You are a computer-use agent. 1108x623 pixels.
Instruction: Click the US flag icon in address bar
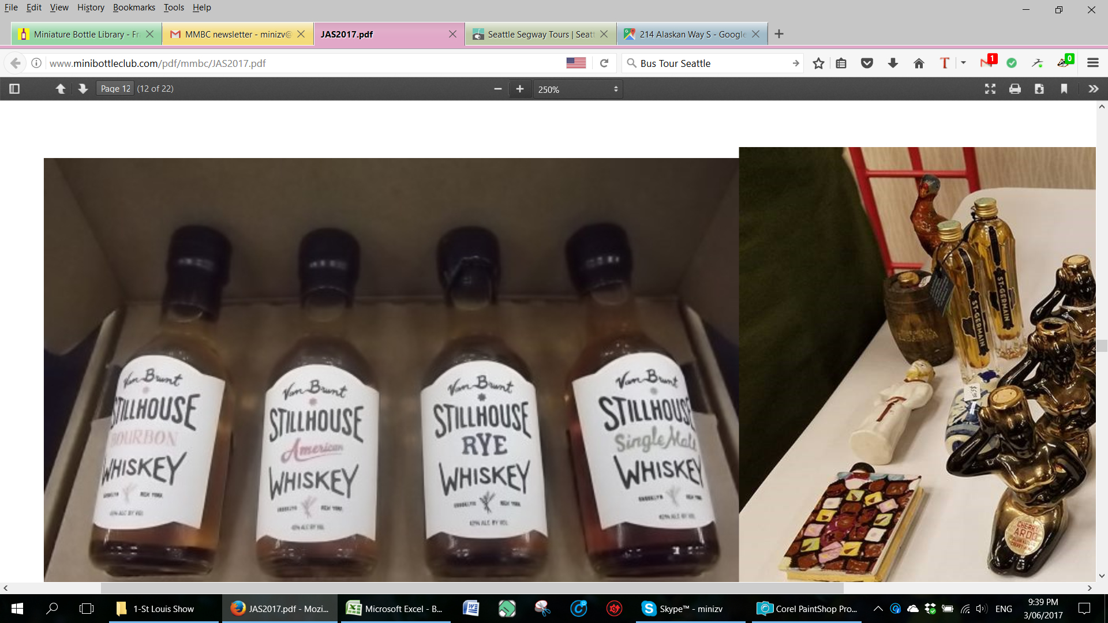576,63
